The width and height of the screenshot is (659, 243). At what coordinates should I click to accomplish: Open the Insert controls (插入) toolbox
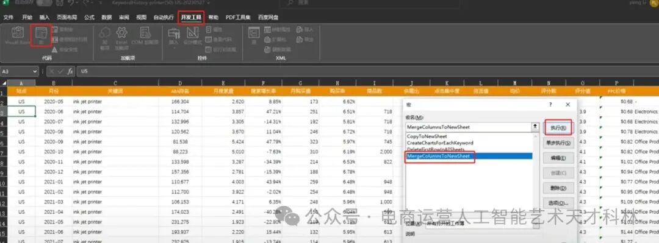click(x=173, y=37)
